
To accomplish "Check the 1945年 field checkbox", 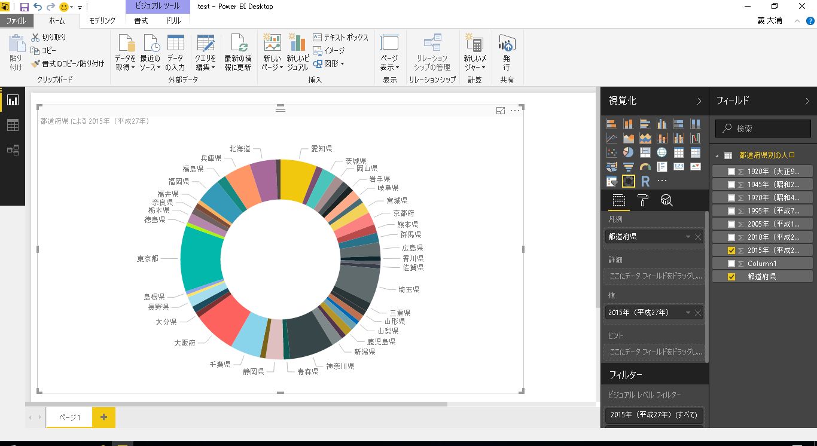I will point(731,185).
